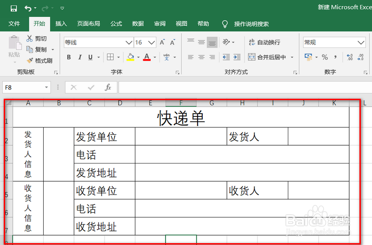
Task: Open the 剪贴板 dialog launcher
Action: coord(56,73)
